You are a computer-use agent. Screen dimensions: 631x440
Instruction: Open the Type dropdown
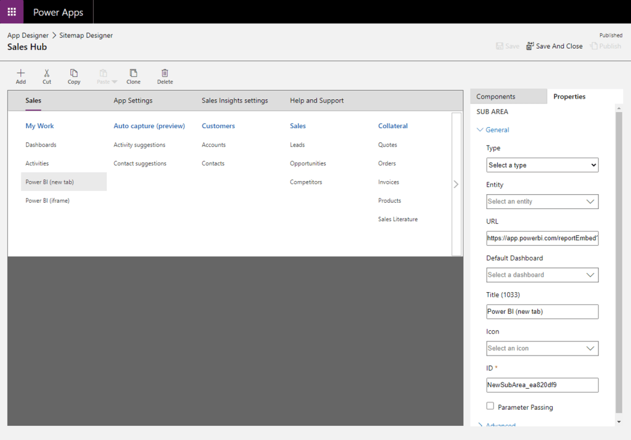click(x=542, y=165)
